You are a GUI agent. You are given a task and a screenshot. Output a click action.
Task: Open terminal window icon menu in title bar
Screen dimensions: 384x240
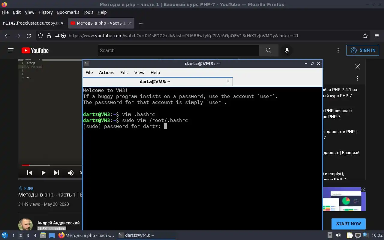86,63
